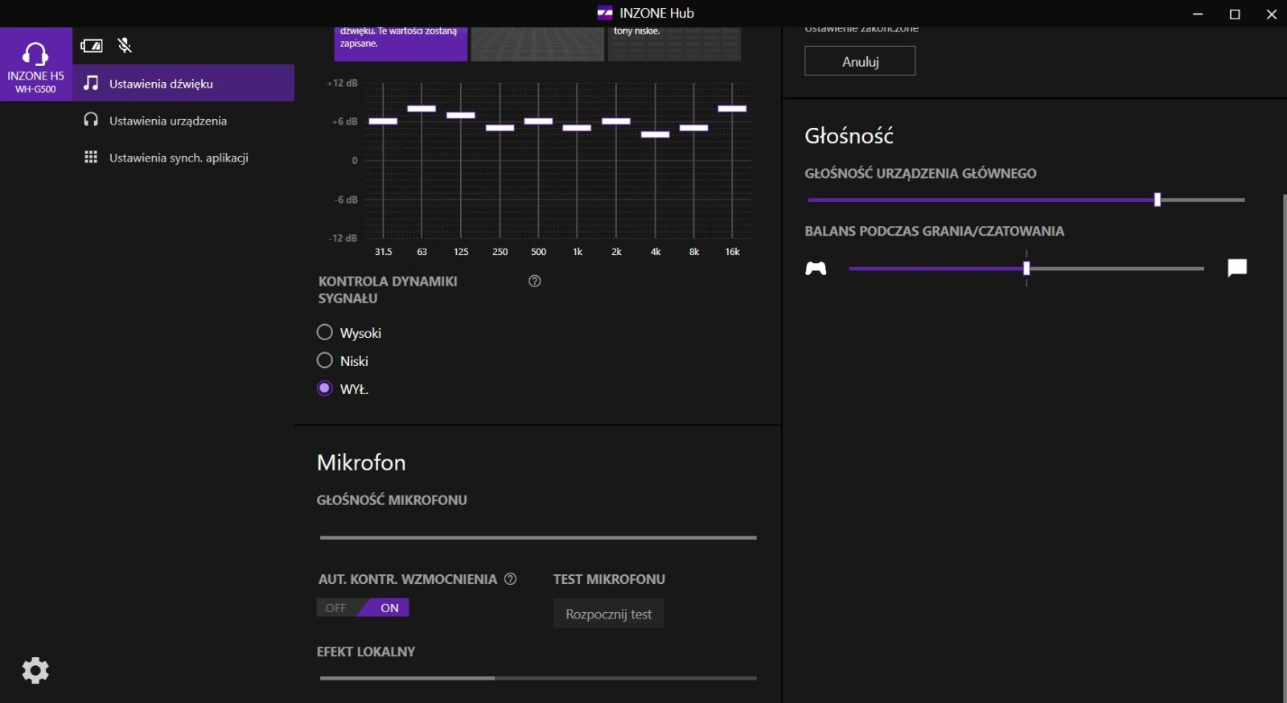Click the muted microphone status icon
The width and height of the screenshot is (1287, 703).
coord(125,46)
